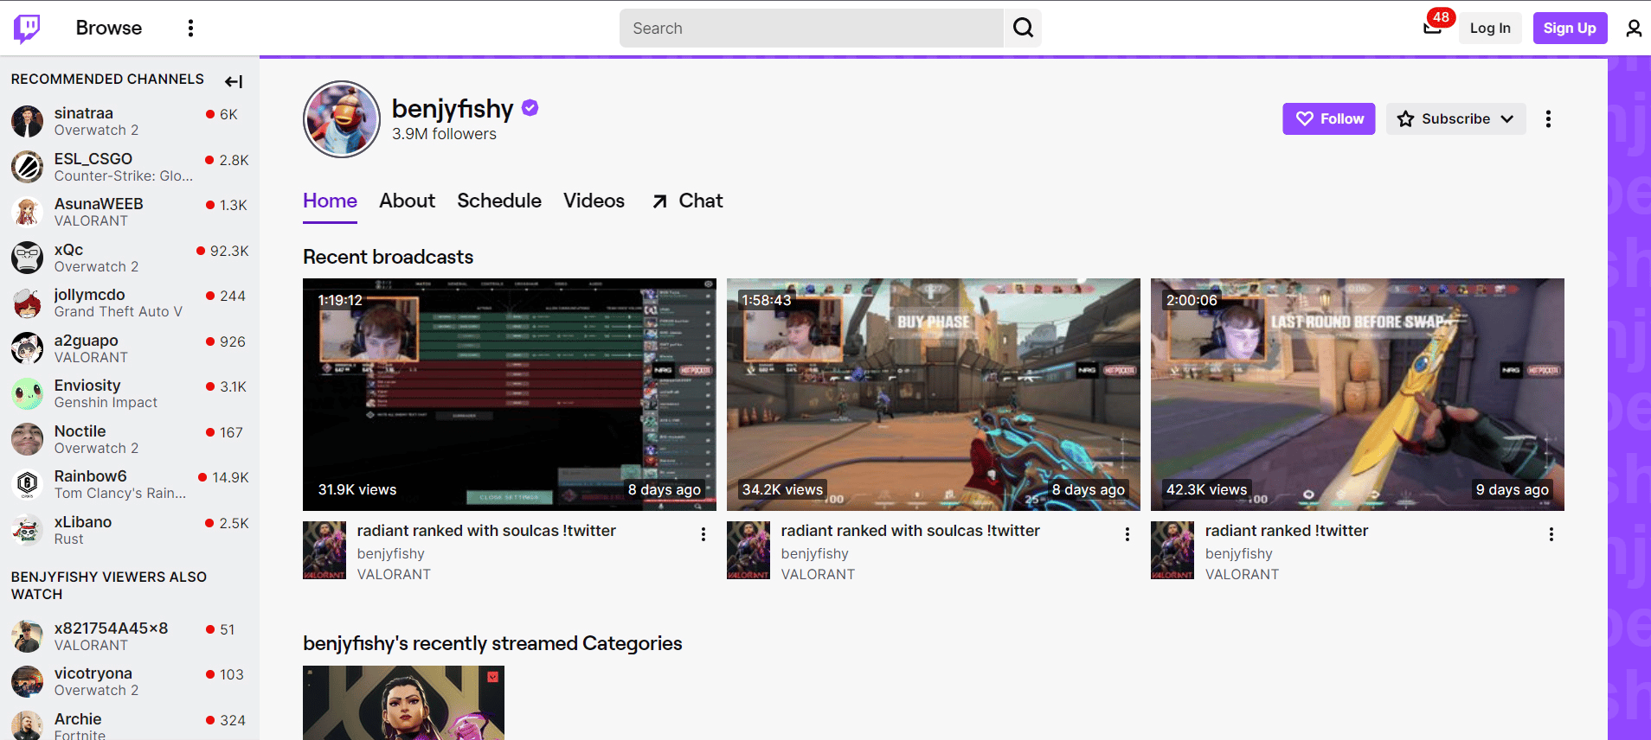
Task: Click the Log In button
Action: click(x=1490, y=28)
